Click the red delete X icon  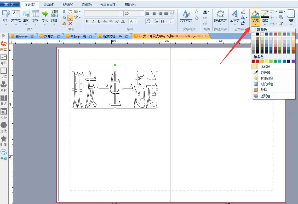click(70, 23)
